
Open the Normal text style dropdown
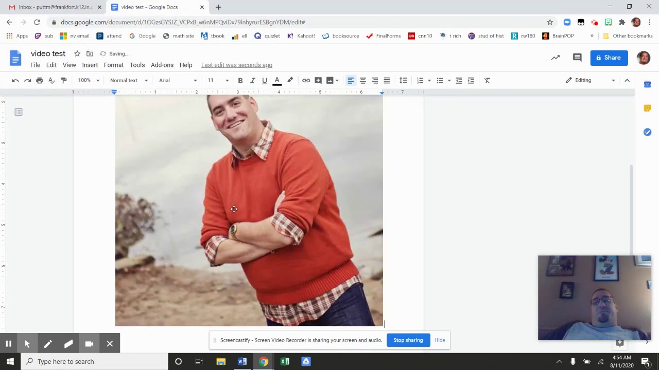pos(129,80)
